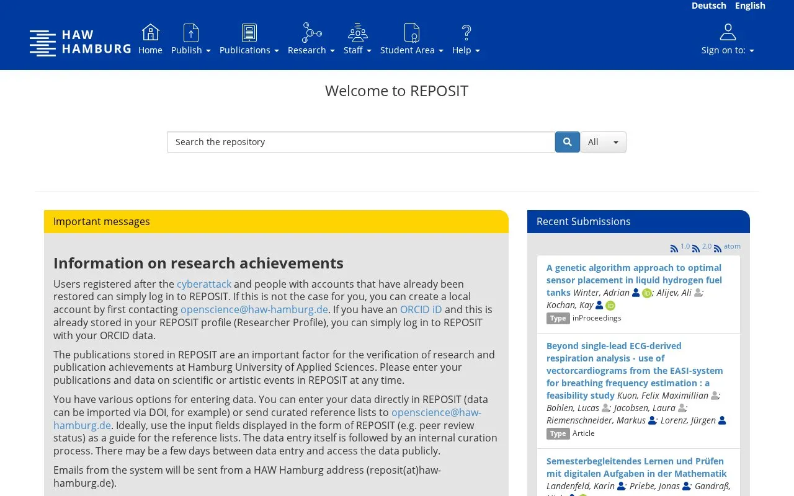This screenshot has height=496, width=794.
Task: Expand the Research dropdown menu
Action: pyautogui.click(x=311, y=50)
